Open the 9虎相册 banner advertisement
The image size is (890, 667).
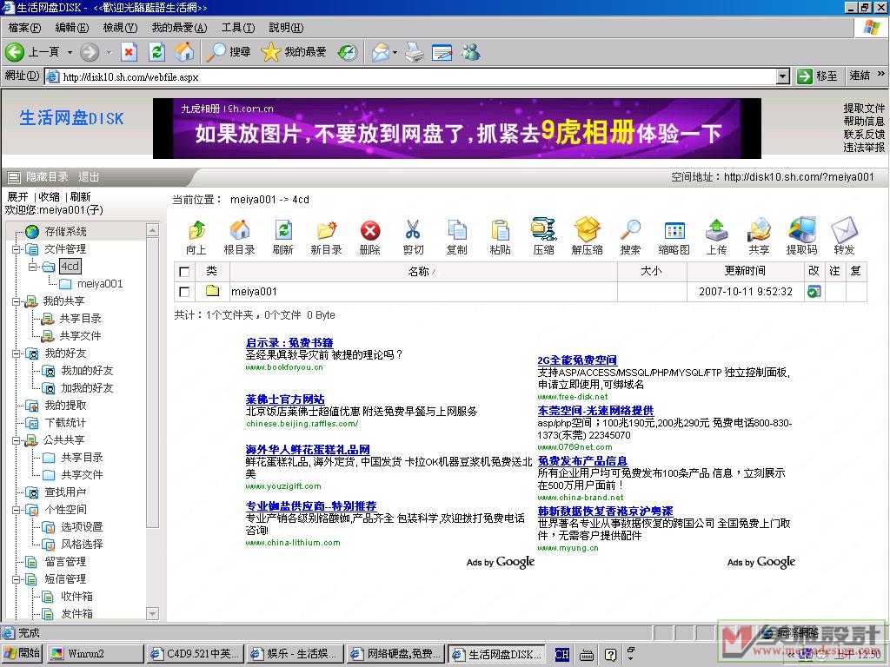[x=457, y=129]
